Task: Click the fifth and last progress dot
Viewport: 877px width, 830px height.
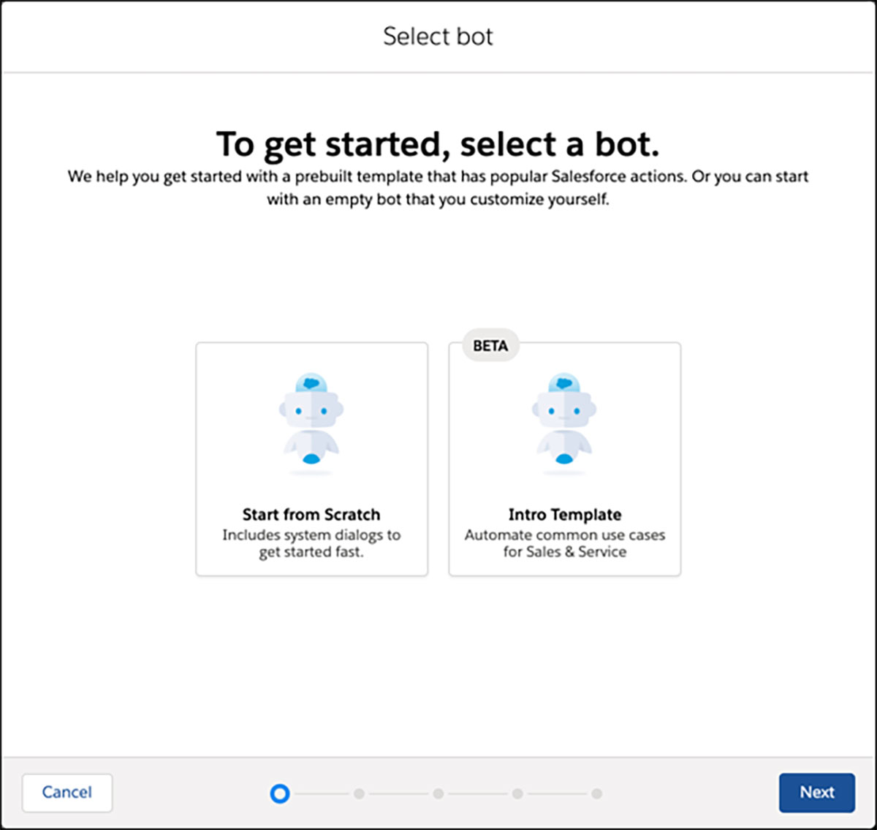Action: tap(597, 793)
